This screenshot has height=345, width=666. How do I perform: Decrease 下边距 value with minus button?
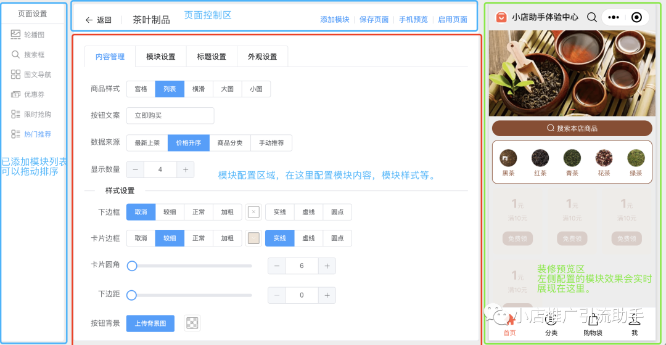[276, 295]
